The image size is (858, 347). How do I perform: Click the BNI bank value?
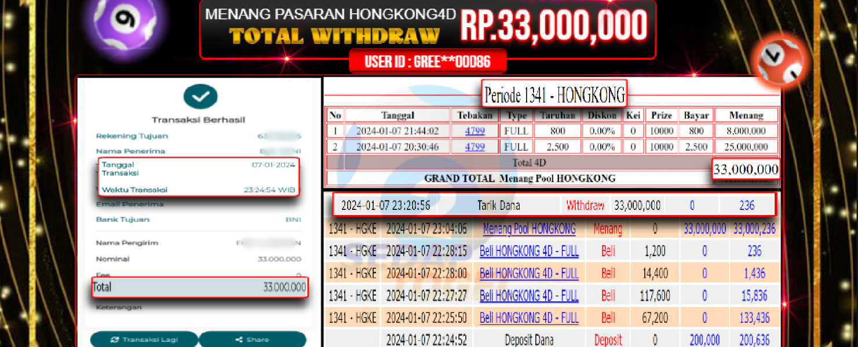pos(293,220)
